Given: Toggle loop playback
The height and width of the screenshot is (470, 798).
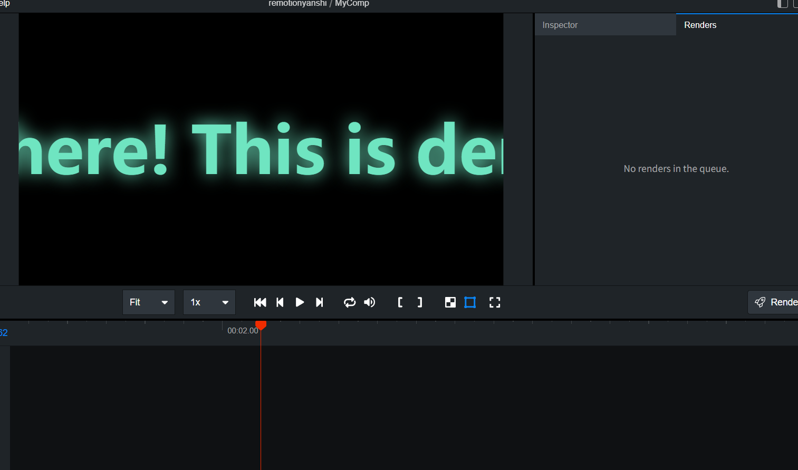Looking at the screenshot, I should (349, 302).
